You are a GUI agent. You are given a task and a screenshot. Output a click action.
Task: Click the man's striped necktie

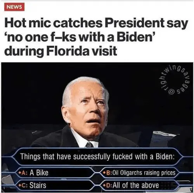[89, 145]
